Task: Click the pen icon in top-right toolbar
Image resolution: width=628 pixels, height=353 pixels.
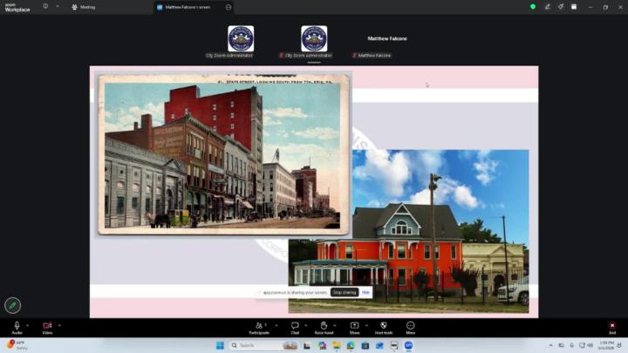Action: [x=547, y=7]
